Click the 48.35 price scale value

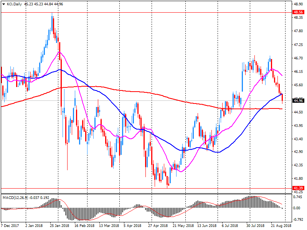coord(298,17)
